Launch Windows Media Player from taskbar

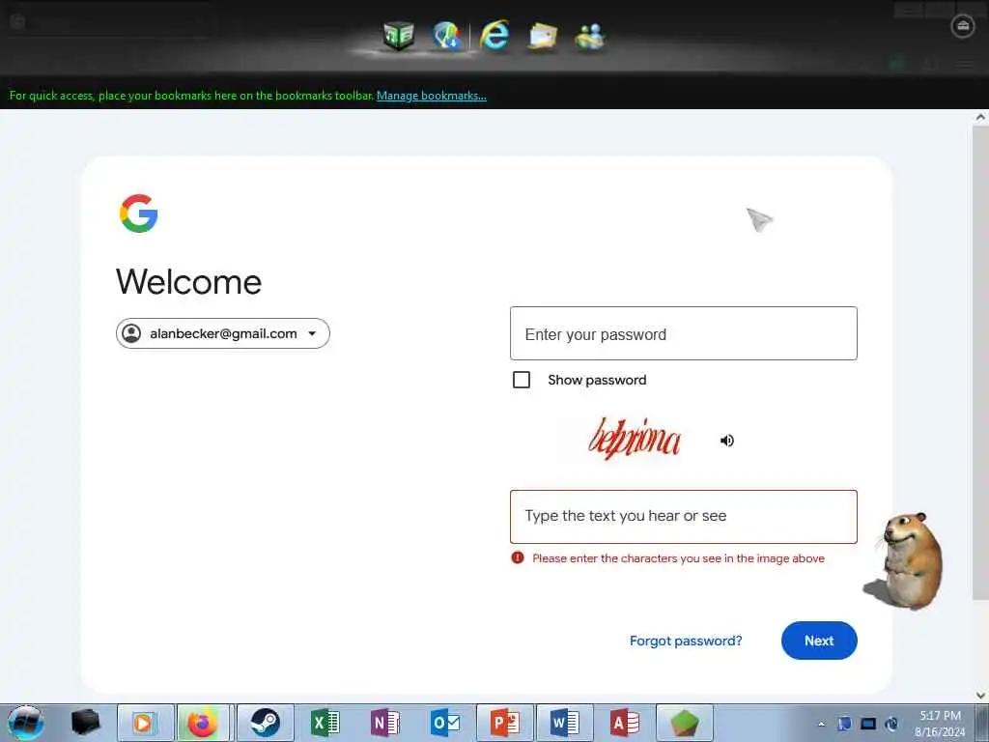[x=145, y=723]
